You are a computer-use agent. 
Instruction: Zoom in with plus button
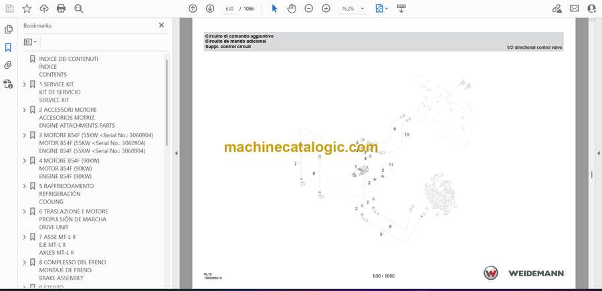[326, 9]
